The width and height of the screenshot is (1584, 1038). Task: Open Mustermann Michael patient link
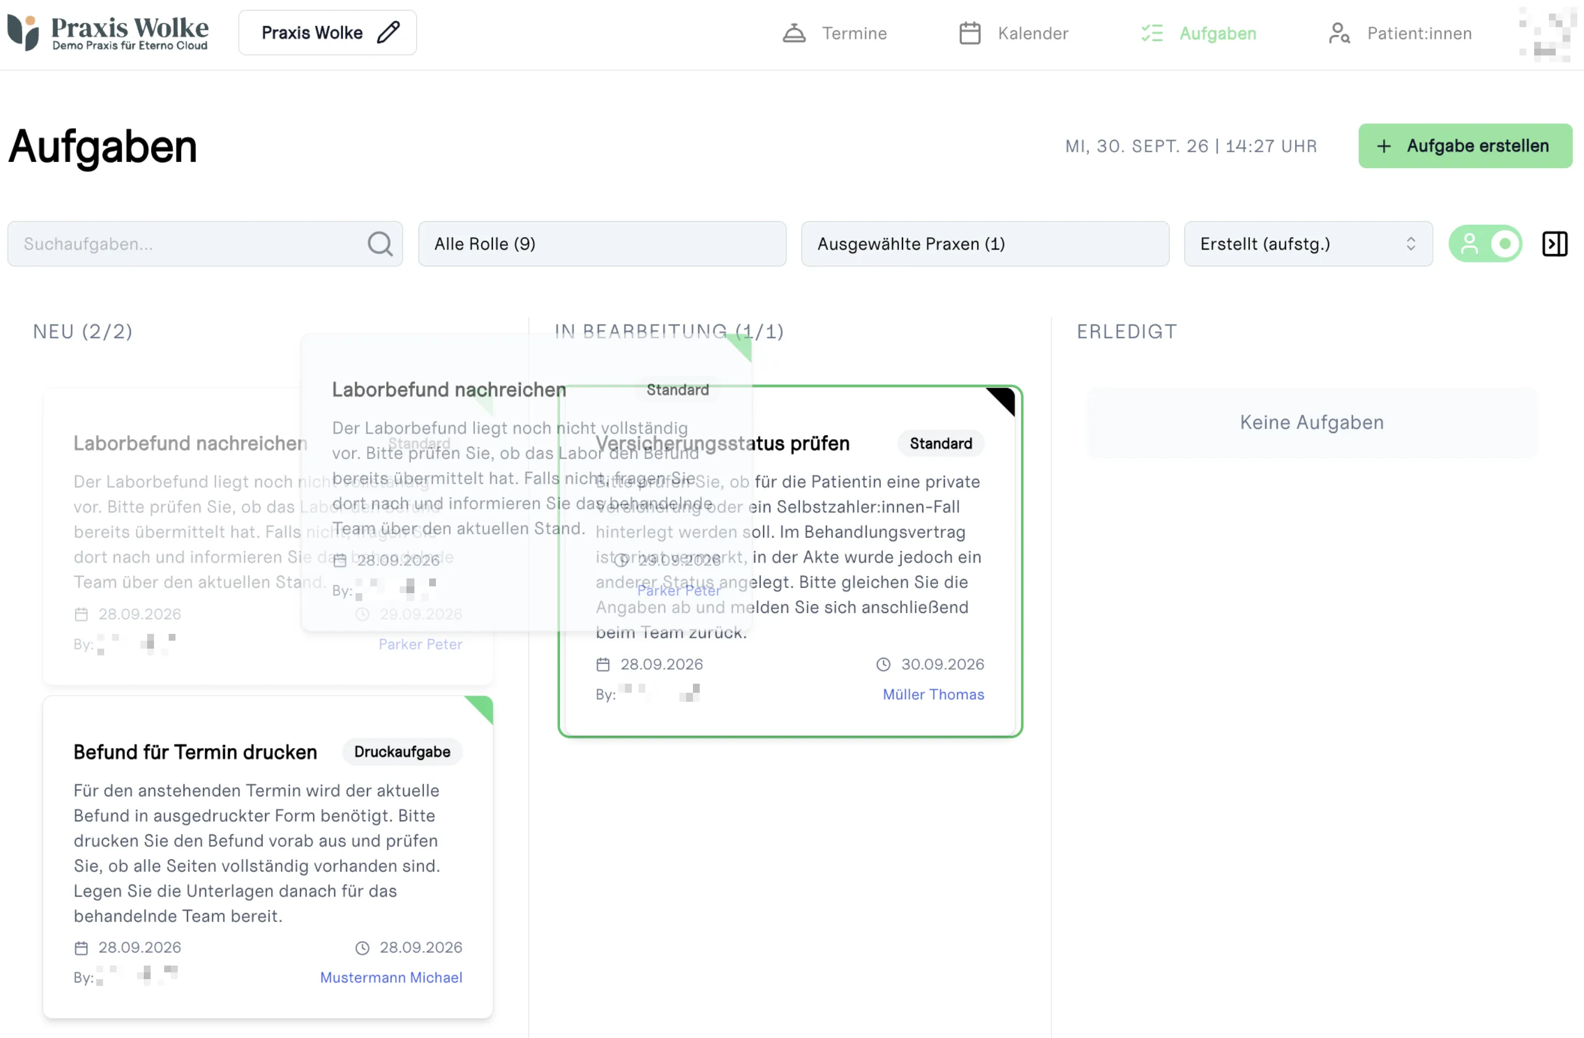(x=391, y=977)
